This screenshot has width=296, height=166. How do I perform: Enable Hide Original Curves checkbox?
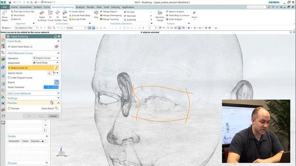(9, 77)
